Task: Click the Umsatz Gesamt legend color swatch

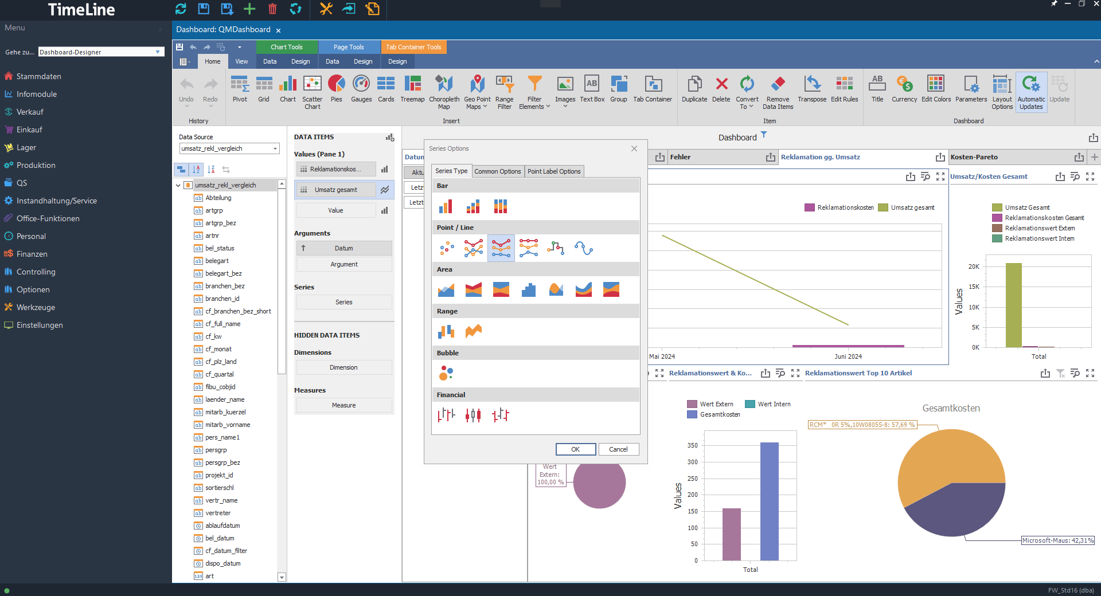Action: click(x=996, y=207)
